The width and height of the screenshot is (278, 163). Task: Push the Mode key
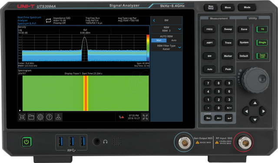point(247,8)
